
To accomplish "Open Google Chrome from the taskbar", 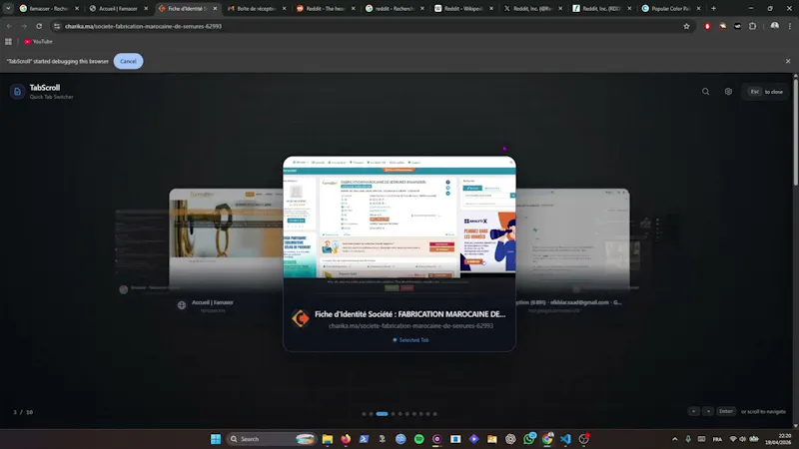I will (x=547, y=439).
